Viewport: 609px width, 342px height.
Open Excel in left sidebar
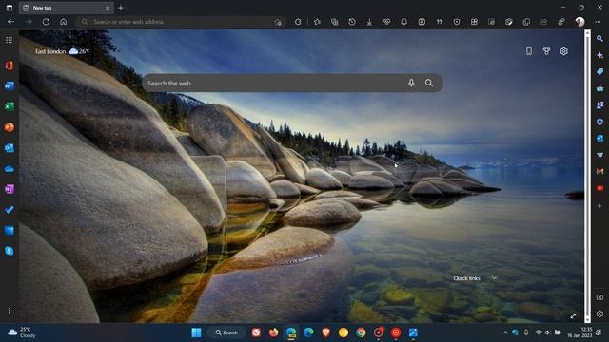tap(10, 106)
